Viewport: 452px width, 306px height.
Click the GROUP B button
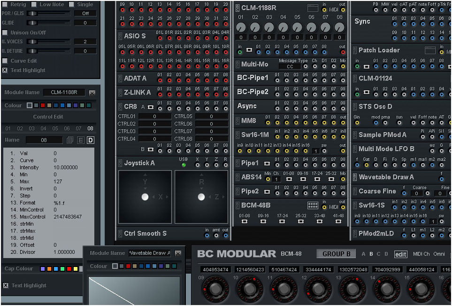coord(336,254)
